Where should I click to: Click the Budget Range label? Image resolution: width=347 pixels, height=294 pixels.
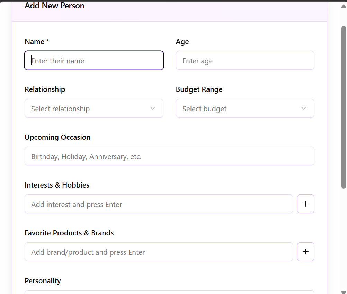click(x=199, y=89)
